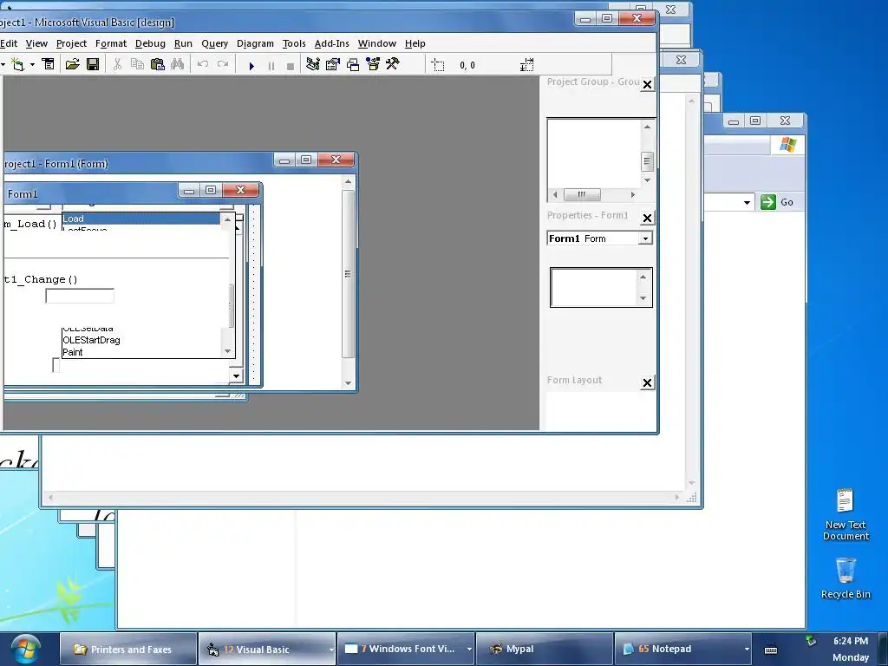Open the Notepad taskbar group

tap(683, 649)
